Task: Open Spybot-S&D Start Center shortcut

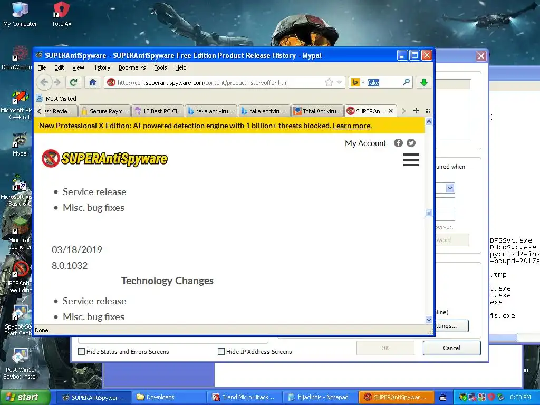Action: [18, 320]
